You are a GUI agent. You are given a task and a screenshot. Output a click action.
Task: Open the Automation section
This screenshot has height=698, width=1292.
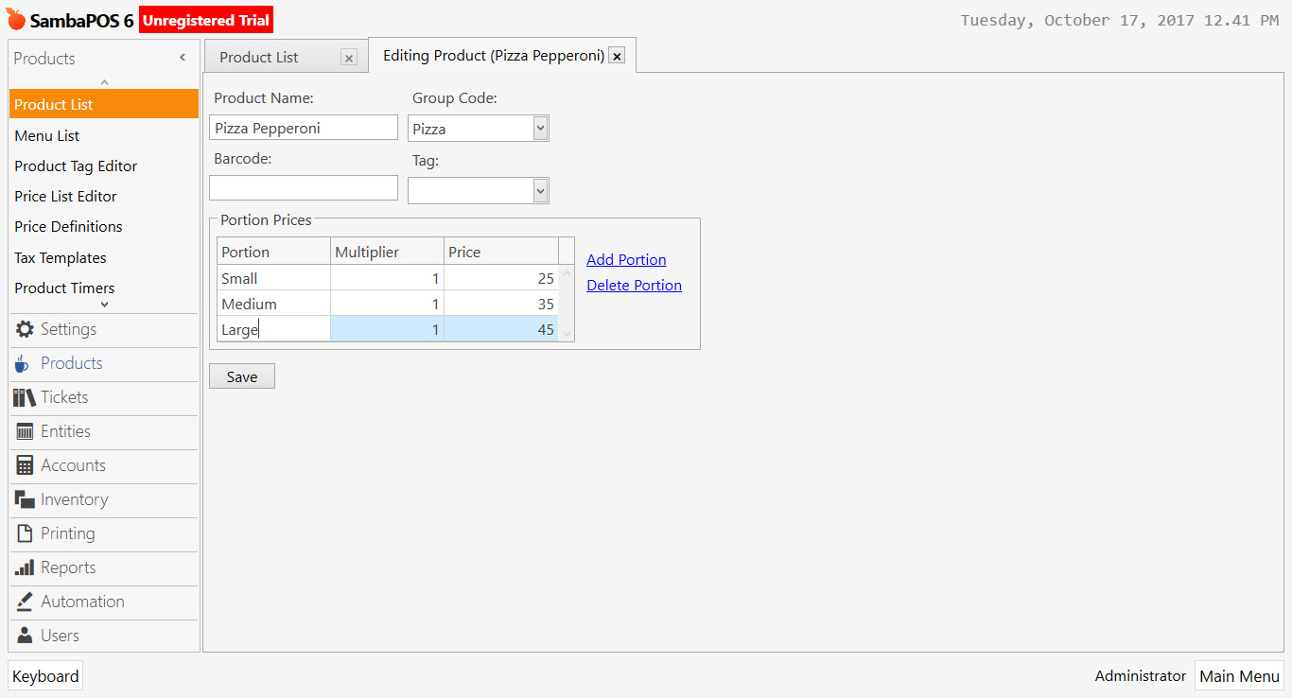[x=81, y=602]
